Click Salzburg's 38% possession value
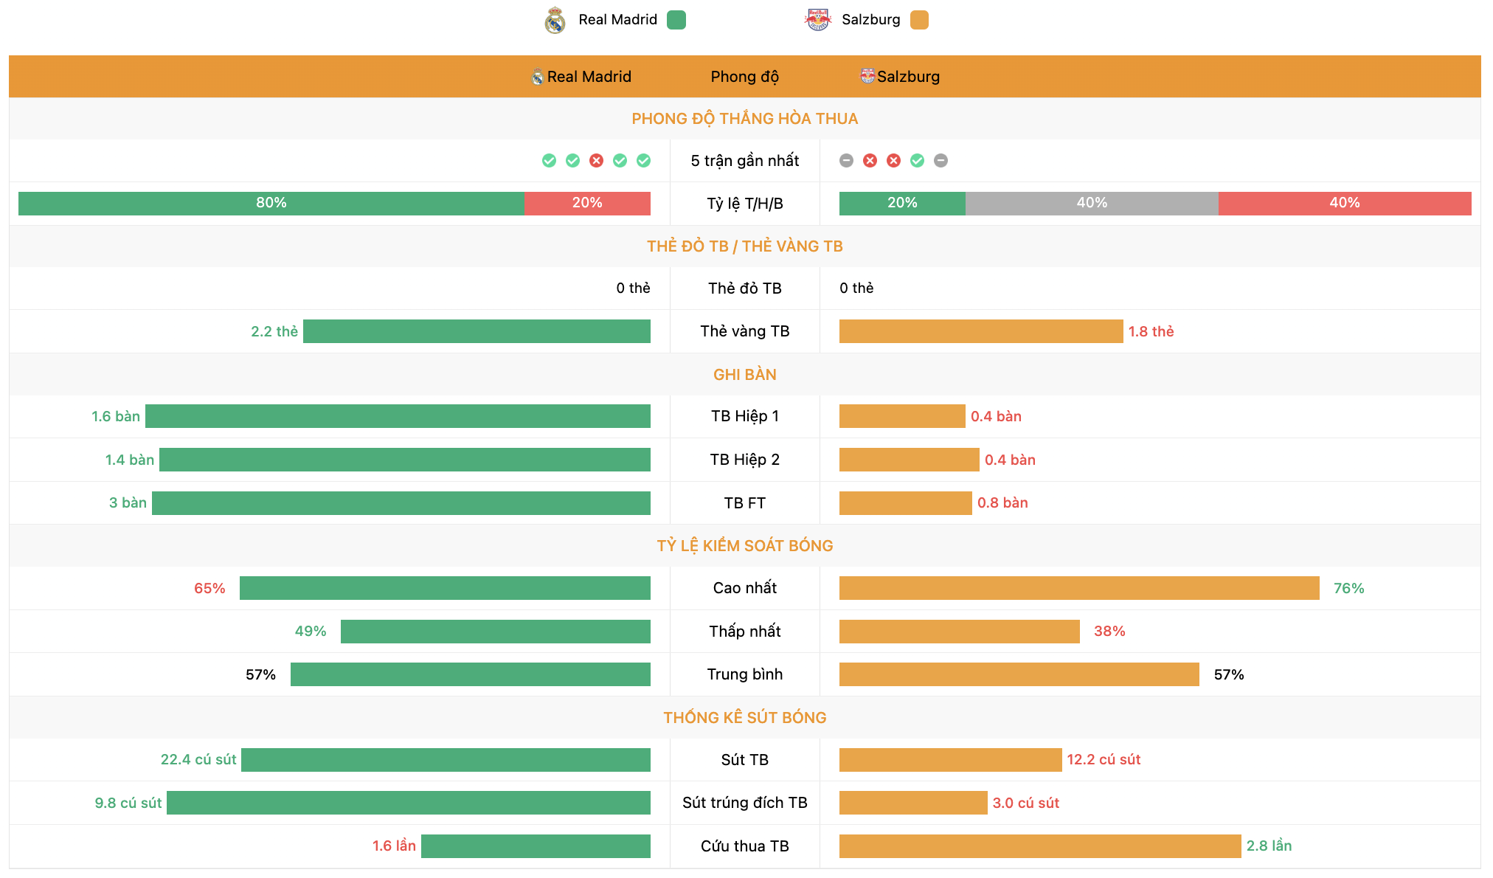This screenshot has width=1493, height=878. (1109, 632)
